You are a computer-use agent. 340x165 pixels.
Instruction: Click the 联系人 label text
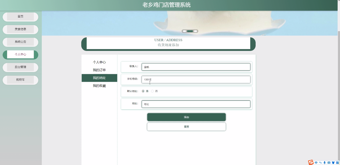click(134, 66)
